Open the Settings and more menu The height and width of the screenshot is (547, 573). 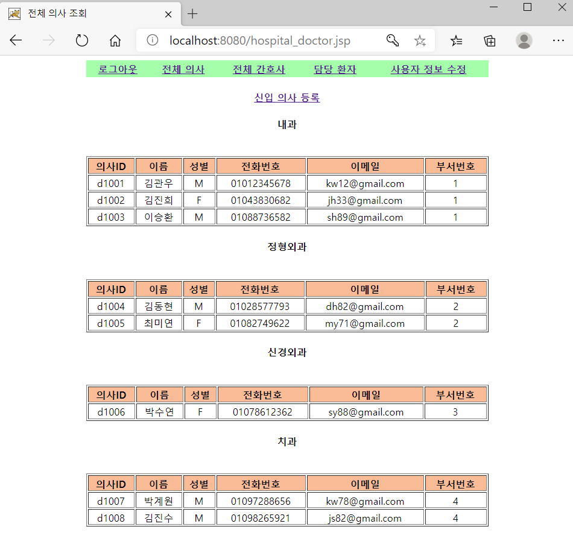click(558, 40)
